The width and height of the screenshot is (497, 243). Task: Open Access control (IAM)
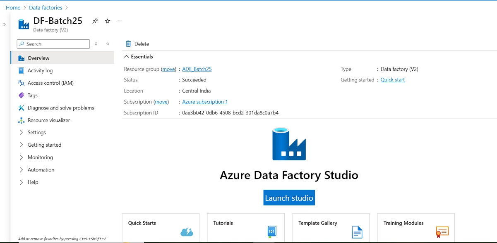click(52, 83)
